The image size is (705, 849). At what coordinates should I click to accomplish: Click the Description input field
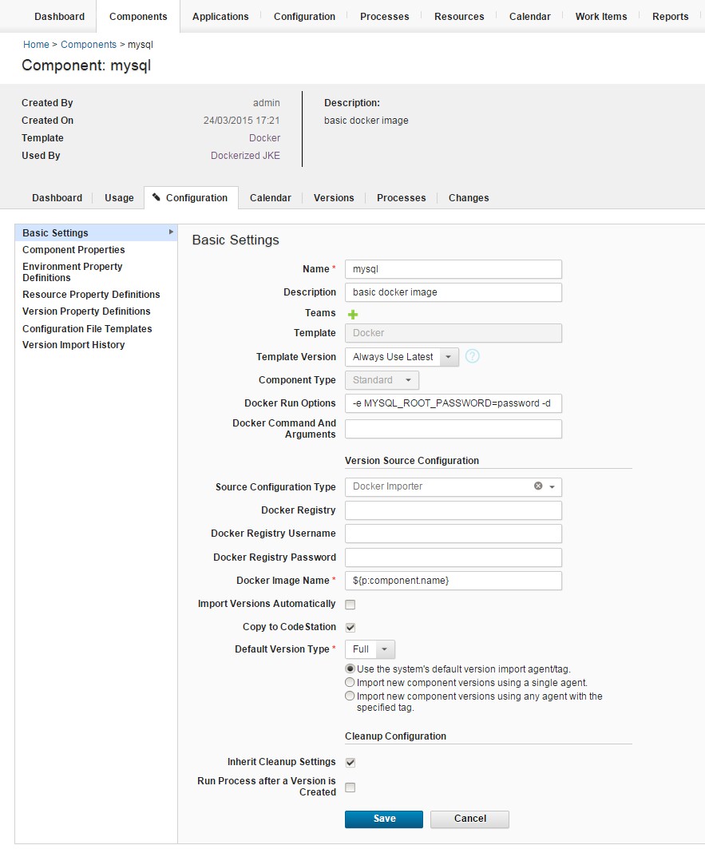pyautogui.click(x=453, y=292)
